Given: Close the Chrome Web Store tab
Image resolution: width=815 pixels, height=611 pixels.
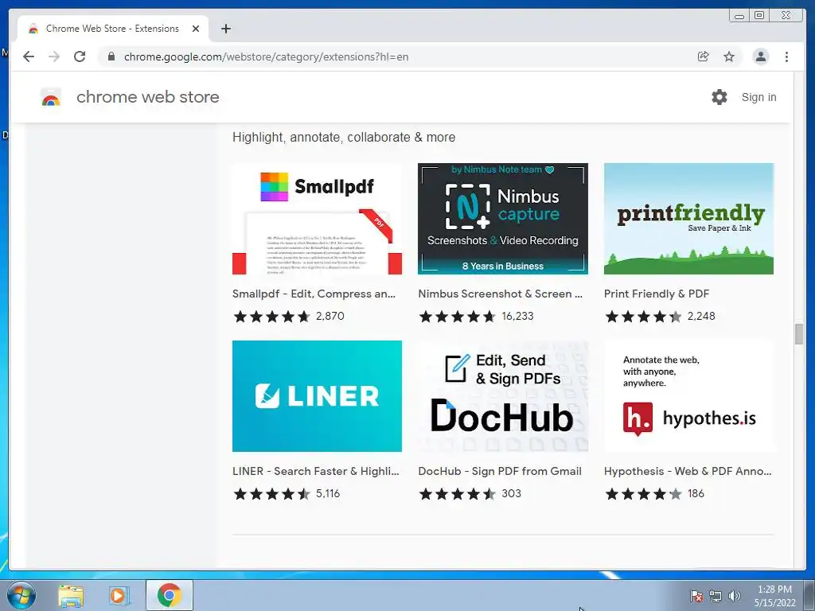Looking at the screenshot, I should tap(196, 29).
